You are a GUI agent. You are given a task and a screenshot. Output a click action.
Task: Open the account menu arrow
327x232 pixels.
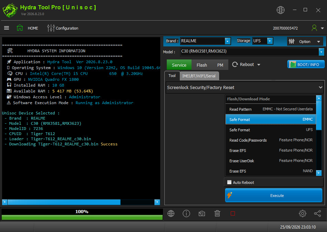(x=322, y=28)
